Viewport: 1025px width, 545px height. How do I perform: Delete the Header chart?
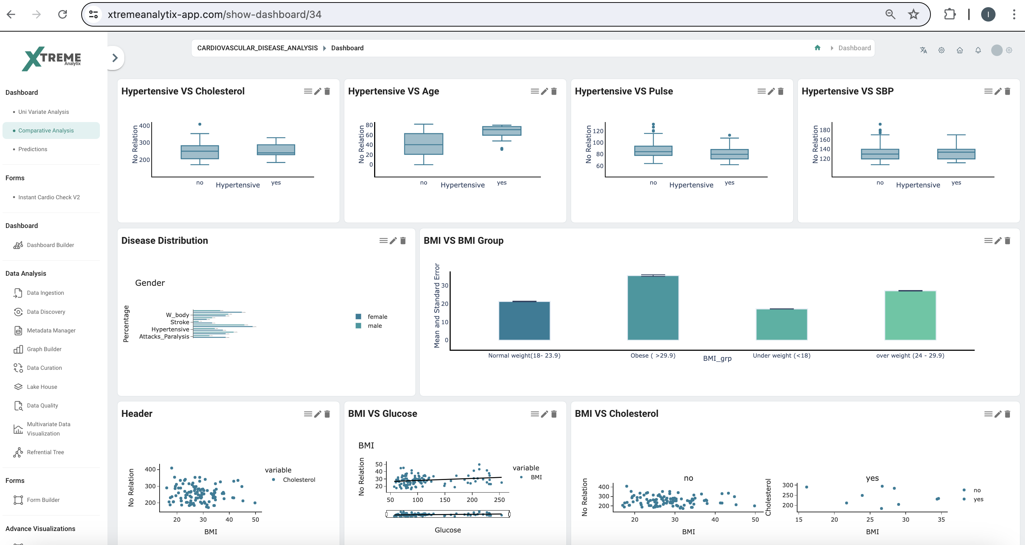pos(327,414)
